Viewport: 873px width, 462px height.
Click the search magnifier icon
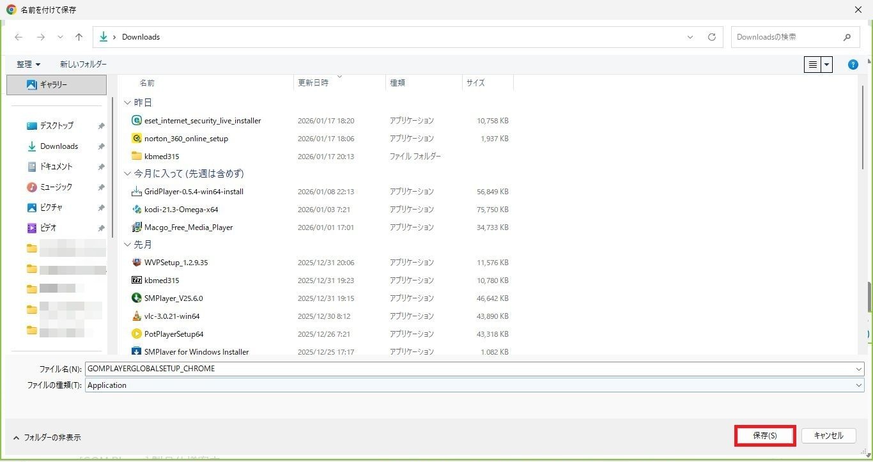pyautogui.click(x=847, y=37)
